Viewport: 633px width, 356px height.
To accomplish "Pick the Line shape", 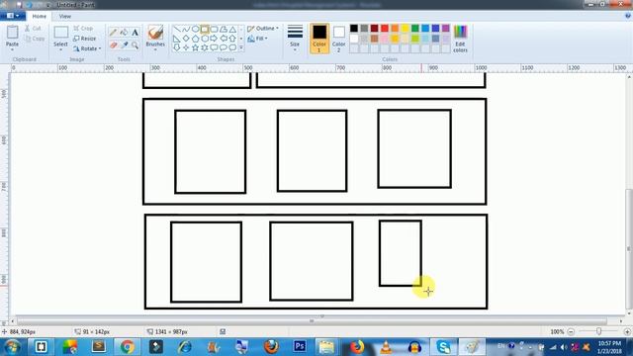I will (x=176, y=30).
